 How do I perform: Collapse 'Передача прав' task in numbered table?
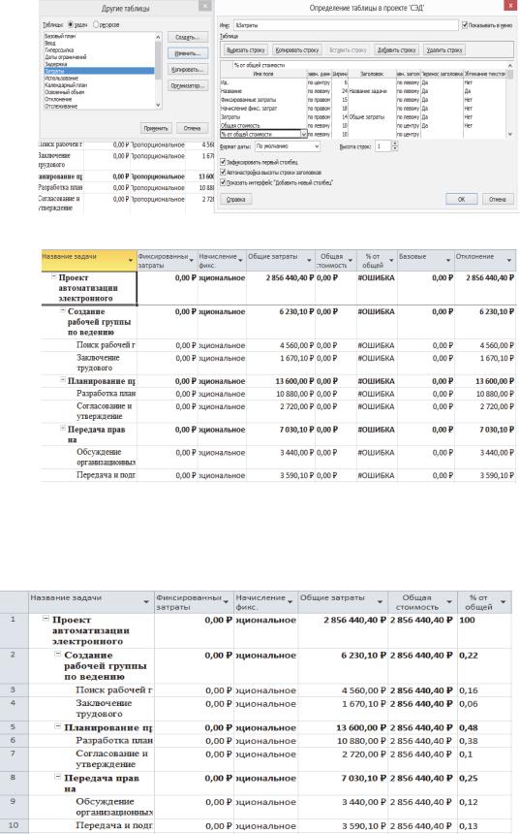(x=58, y=777)
